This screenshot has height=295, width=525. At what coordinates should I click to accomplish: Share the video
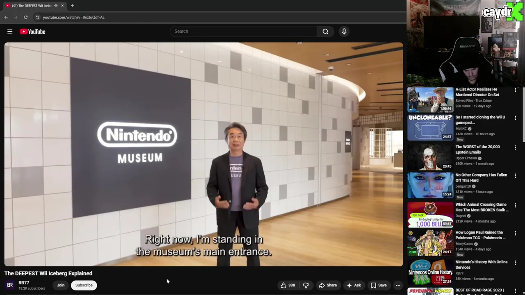[x=328, y=285]
